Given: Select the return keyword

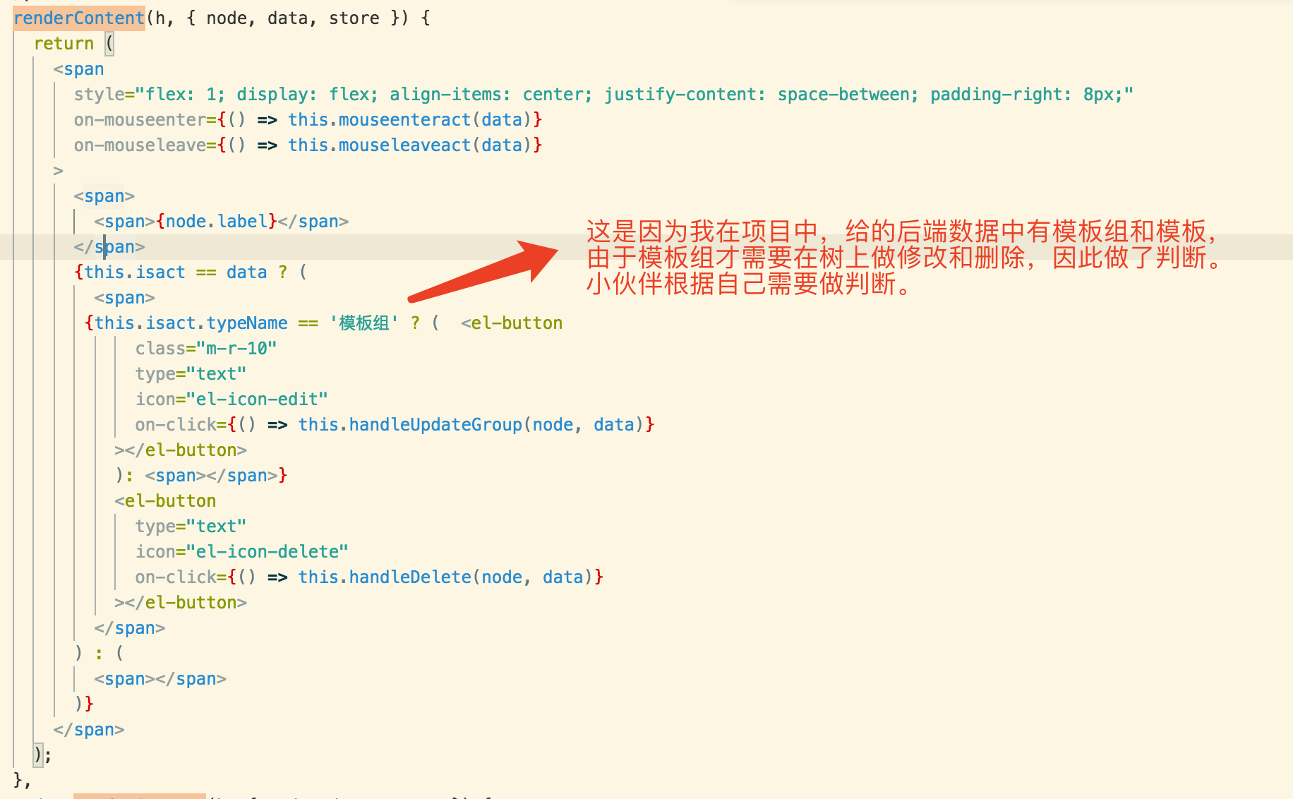Looking at the screenshot, I should pyautogui.click(x=64, y=43).
